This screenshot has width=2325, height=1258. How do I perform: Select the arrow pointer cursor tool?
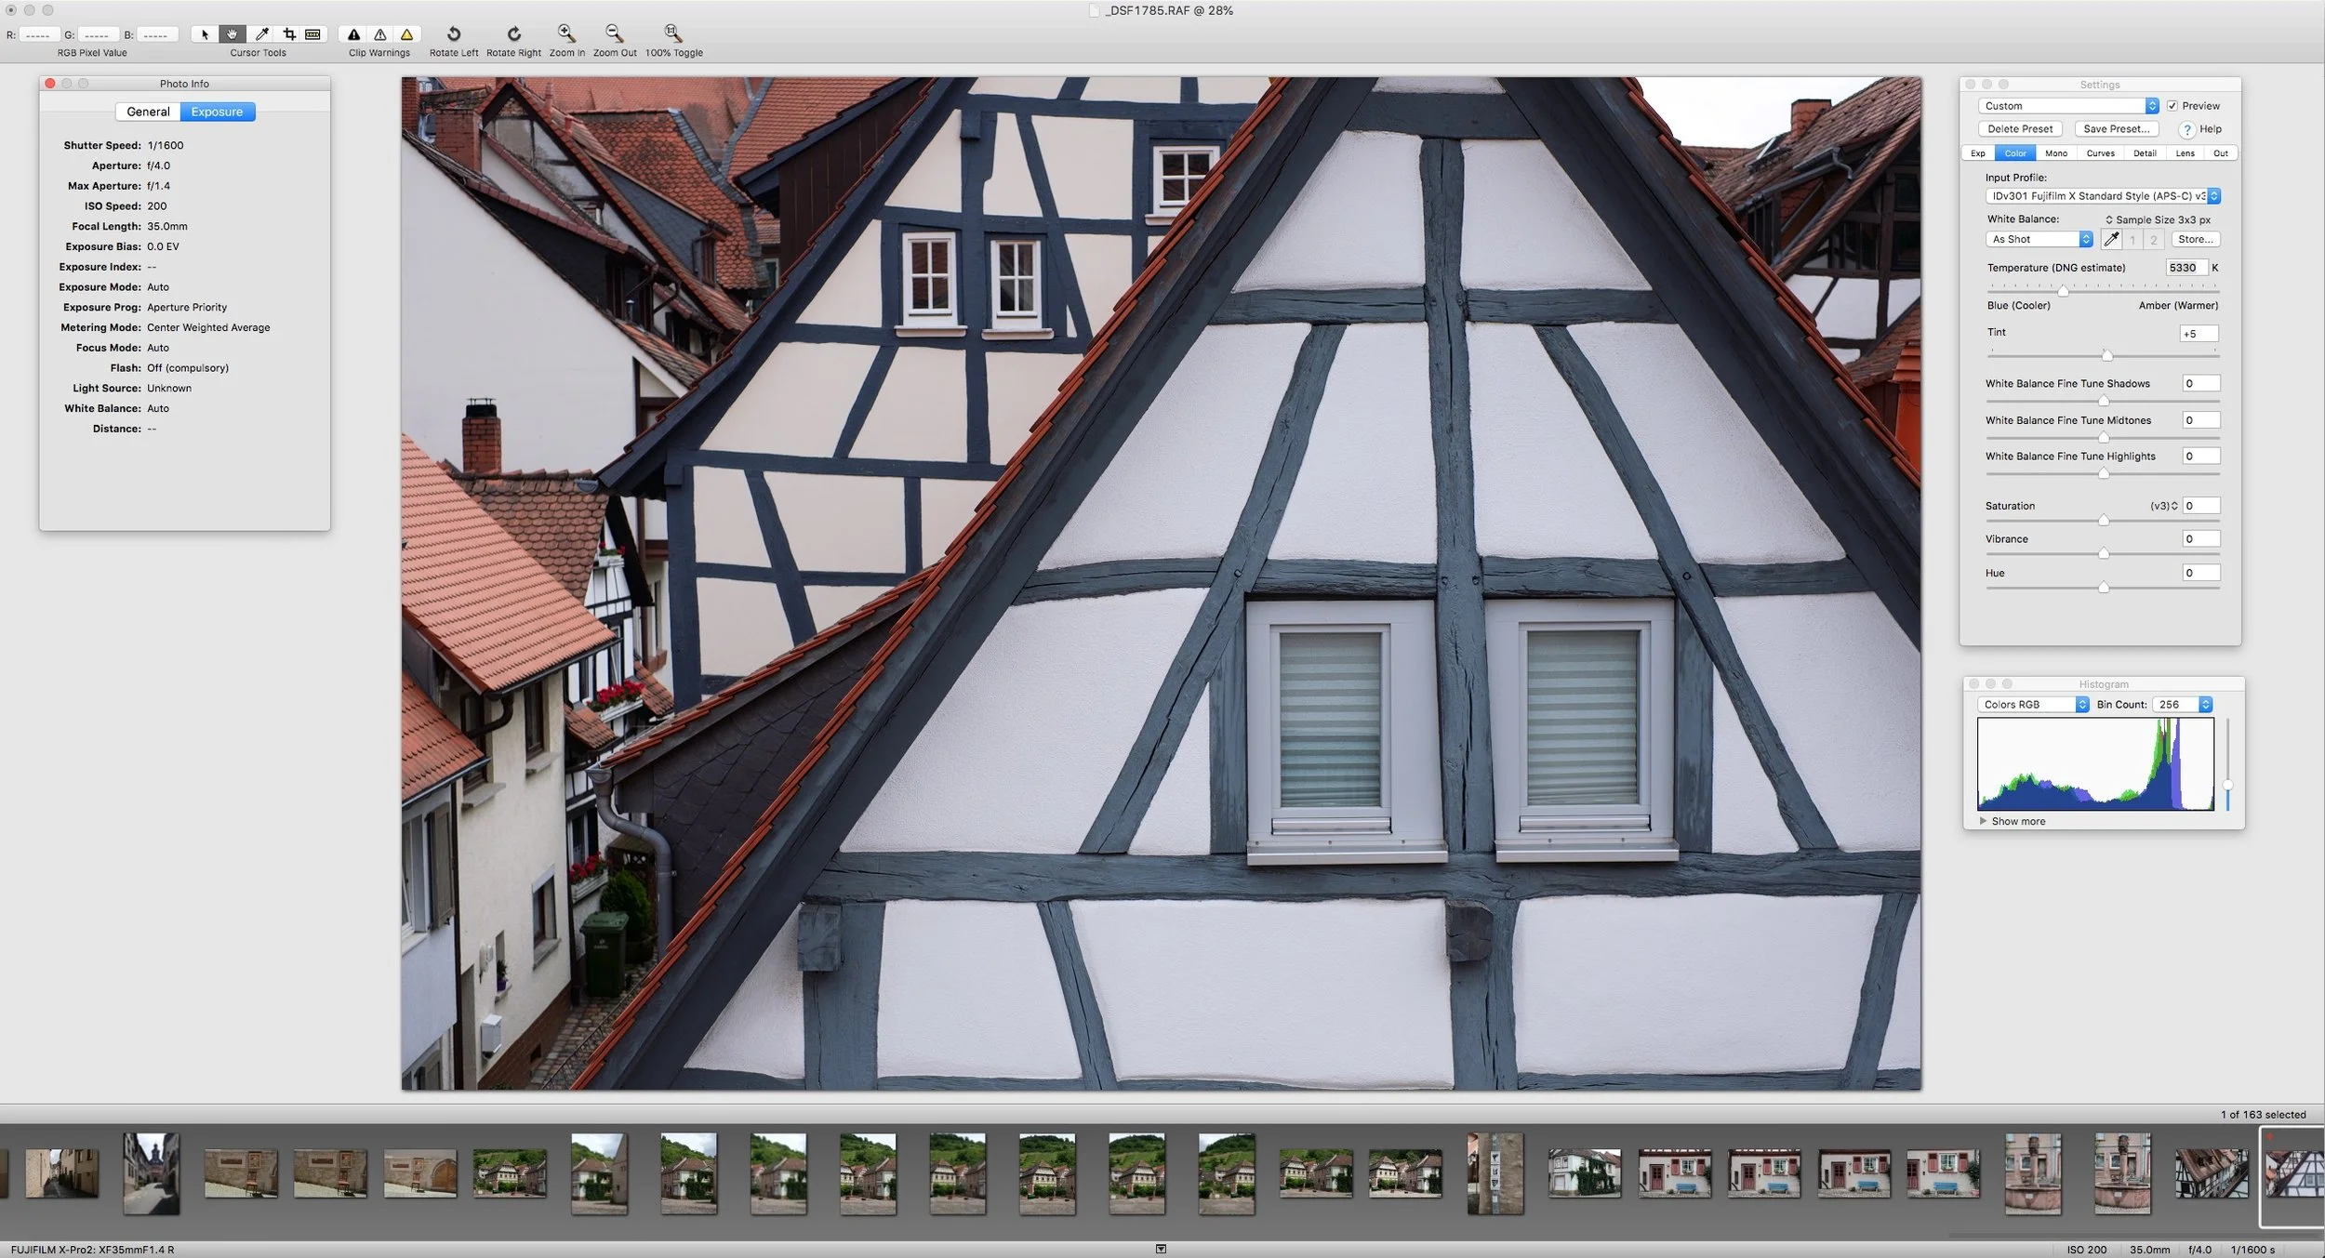pyautogui.click(x=205, y=34)
